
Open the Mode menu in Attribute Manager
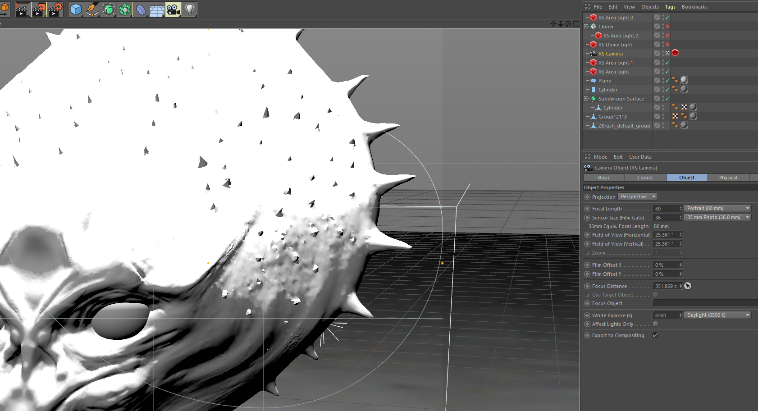[601, 157]
